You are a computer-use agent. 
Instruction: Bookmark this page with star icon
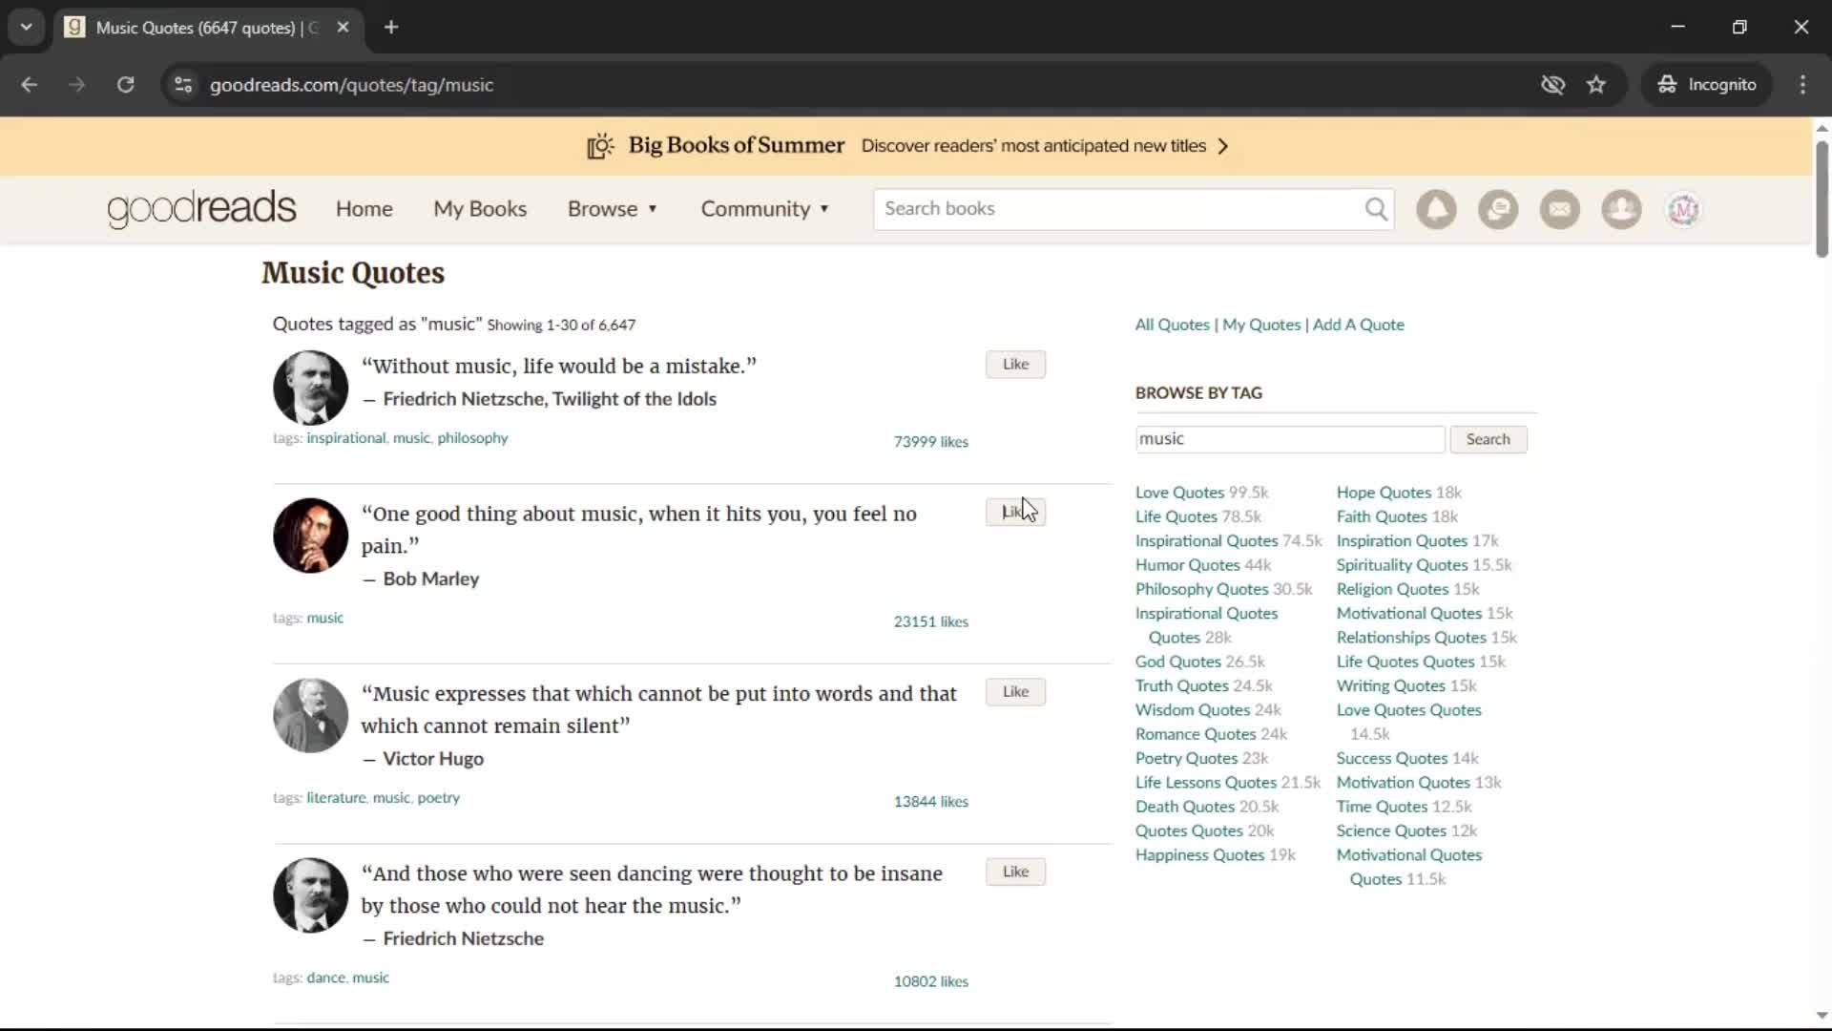click(x=1596, y=84)
